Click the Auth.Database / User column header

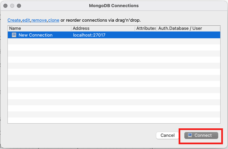188,28
